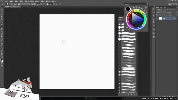Select the Lasso tool
178x100 pixels.
pos(2,14)
